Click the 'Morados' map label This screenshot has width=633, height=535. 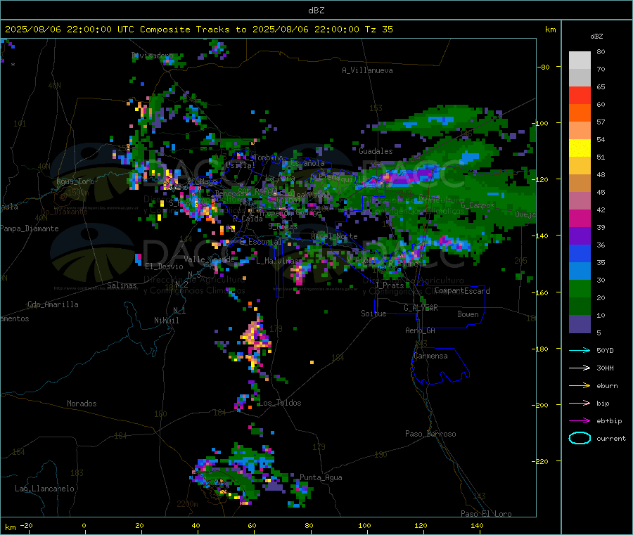pyautogui.click(x=82, y=404)
